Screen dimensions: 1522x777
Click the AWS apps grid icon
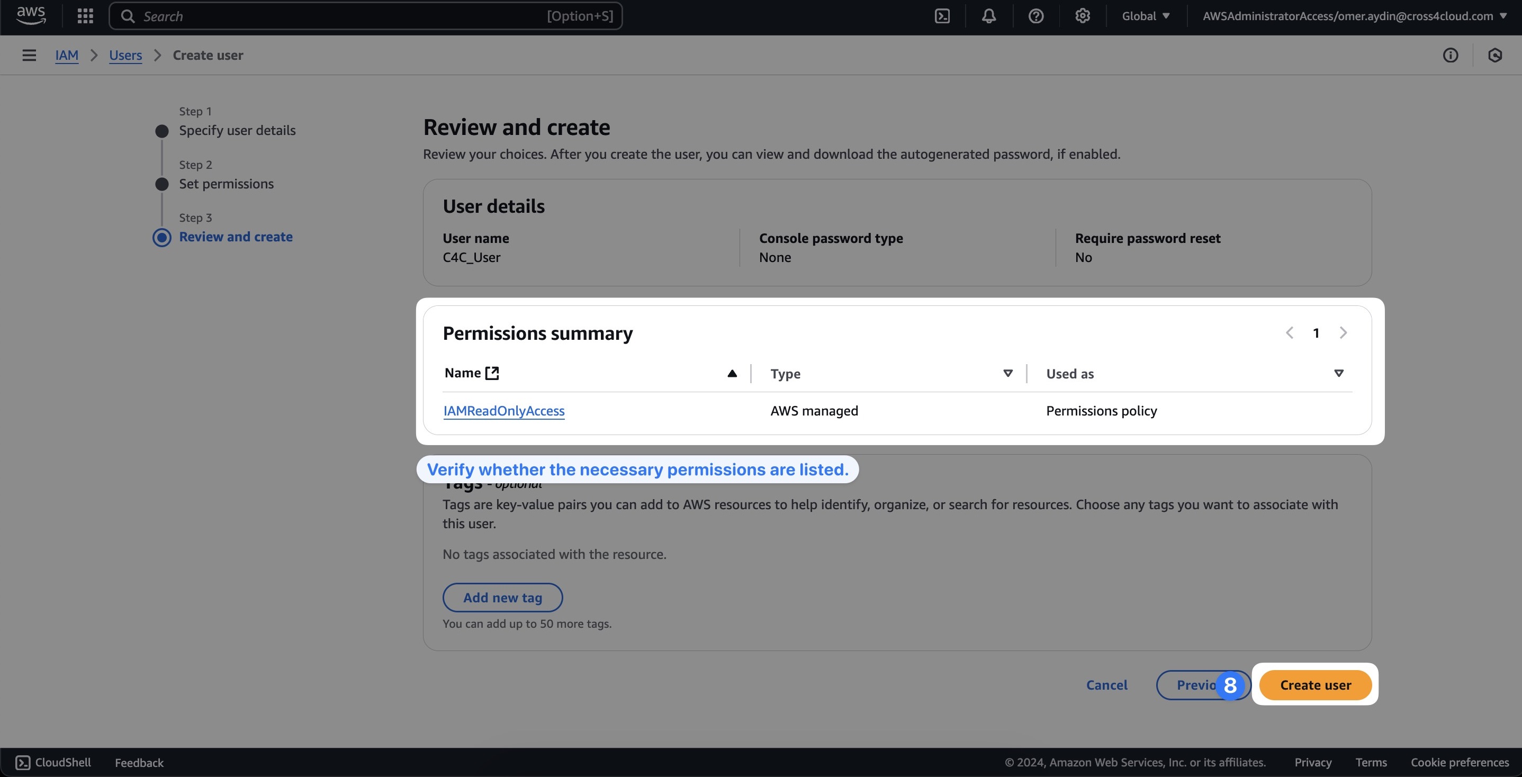click(x=85, y=16)
